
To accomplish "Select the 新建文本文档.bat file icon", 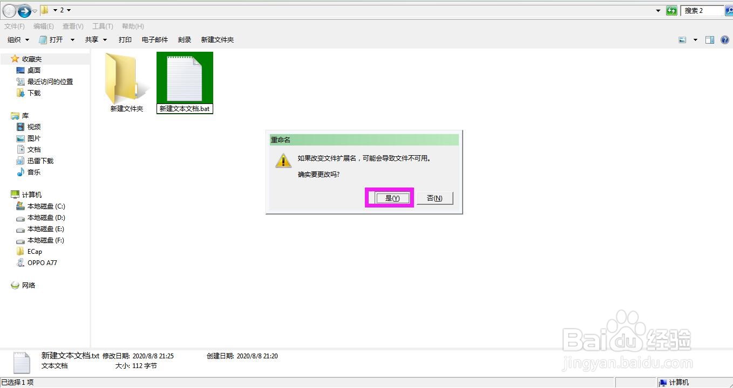I will click(x=185, y=78).
